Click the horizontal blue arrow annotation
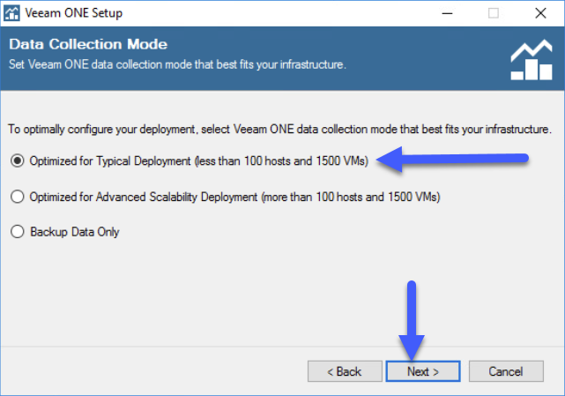The height and width of the screenshot is (396, 565). (452, 159)
